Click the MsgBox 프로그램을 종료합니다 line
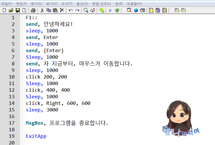Screen dimensions: 215x145 coord(67,123)
